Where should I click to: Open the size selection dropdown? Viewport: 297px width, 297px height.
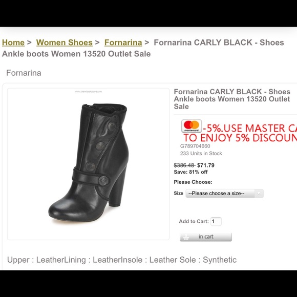tap(224, 194)
